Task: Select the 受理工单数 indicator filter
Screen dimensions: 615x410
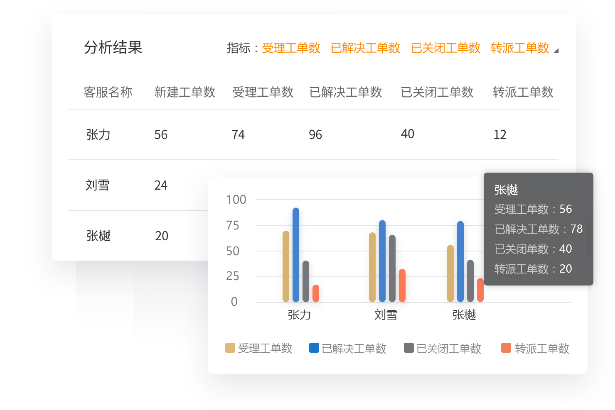Action: [291, 48]
